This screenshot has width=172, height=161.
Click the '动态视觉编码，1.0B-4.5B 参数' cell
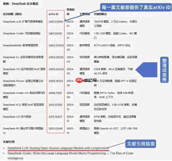(x=115, y=107)
